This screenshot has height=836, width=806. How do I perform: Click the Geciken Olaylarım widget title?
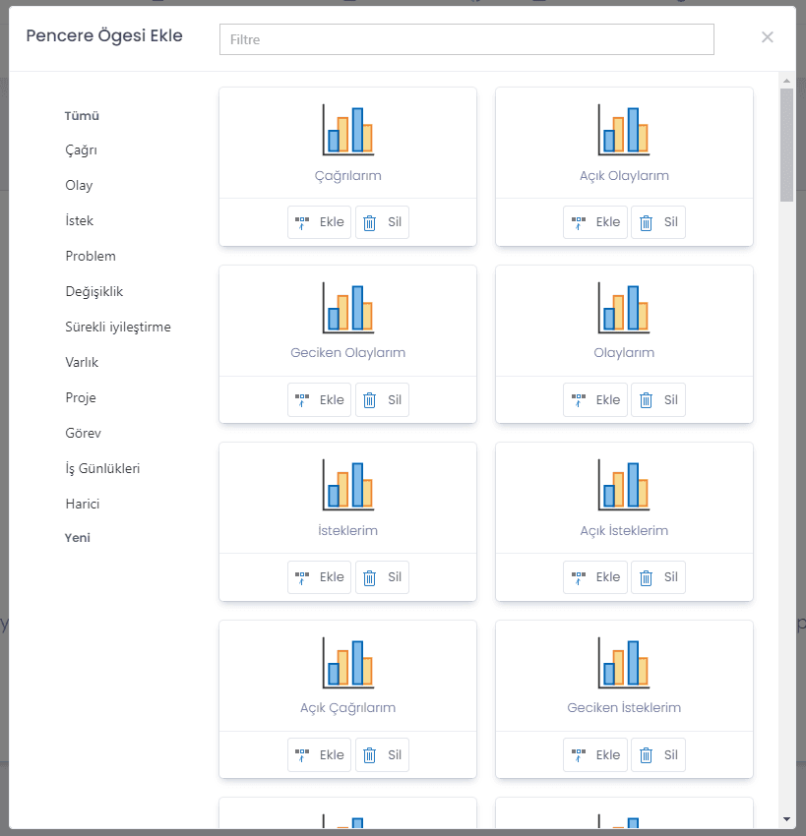coord(347,353)
